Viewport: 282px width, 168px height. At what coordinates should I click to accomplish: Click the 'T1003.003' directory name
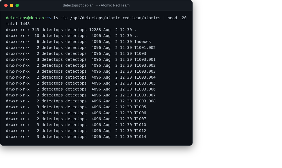point(145,72)
